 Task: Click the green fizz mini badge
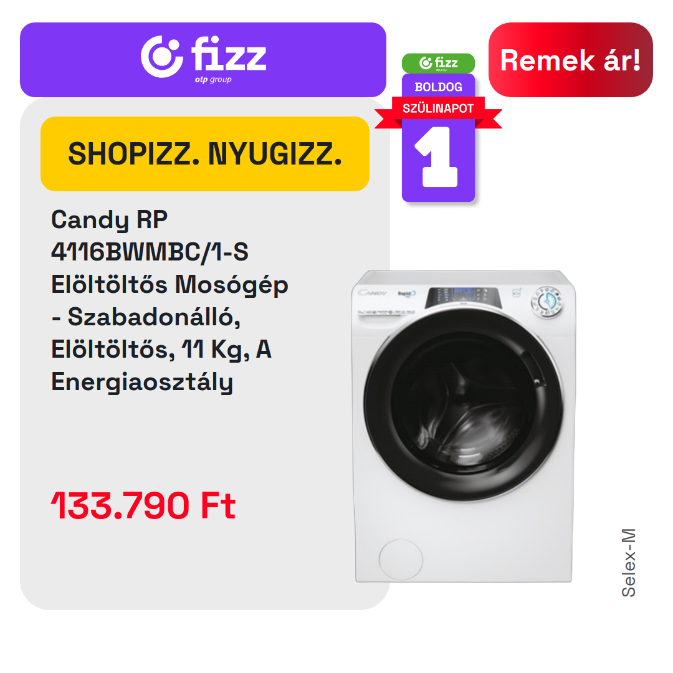(438, 63)
